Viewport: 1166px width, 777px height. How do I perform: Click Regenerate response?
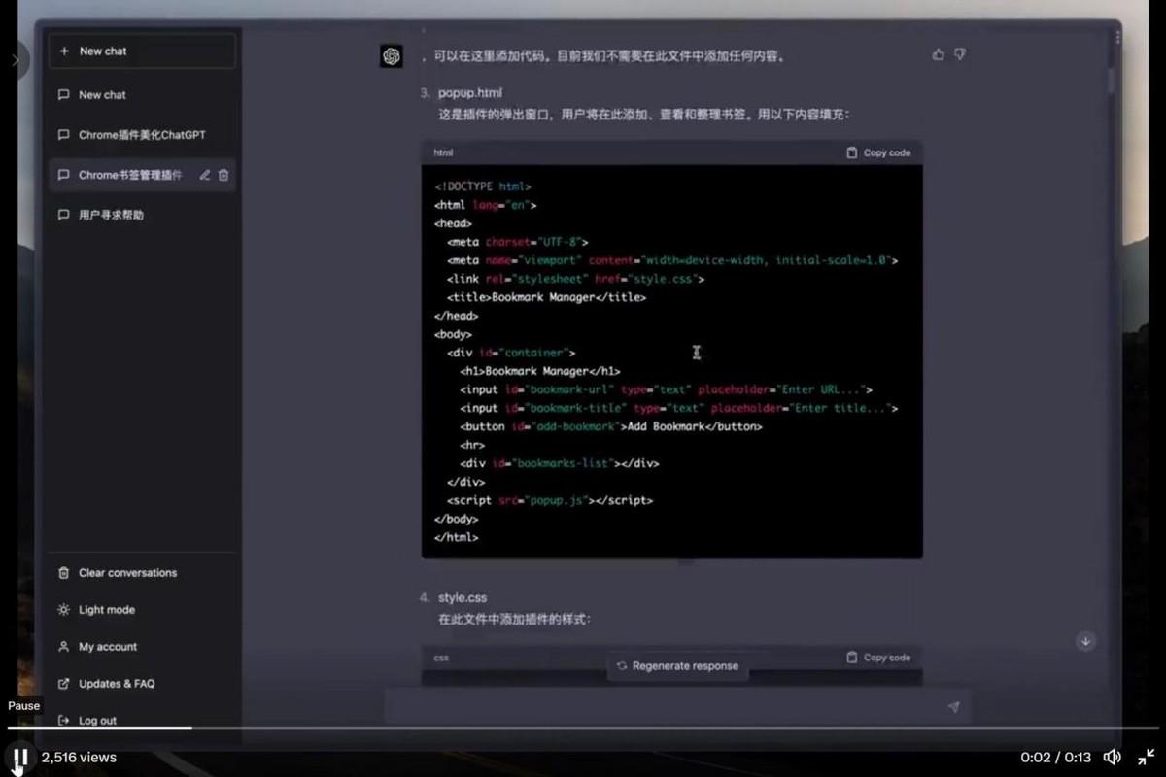pyautogui.click(x=678, y=666)
